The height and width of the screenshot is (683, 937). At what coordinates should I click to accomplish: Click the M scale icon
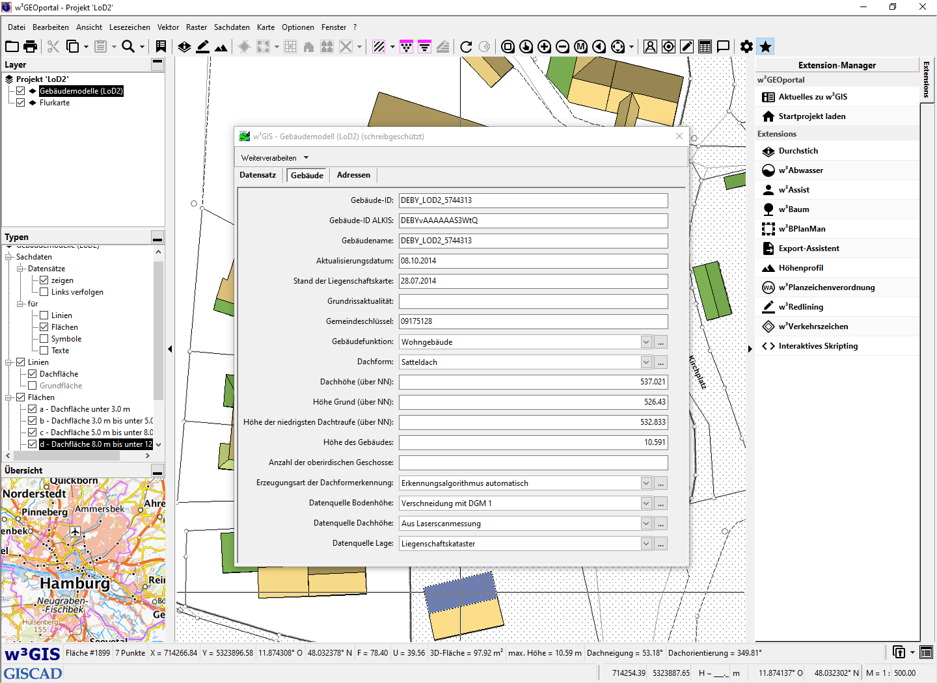tap(581, 46)
